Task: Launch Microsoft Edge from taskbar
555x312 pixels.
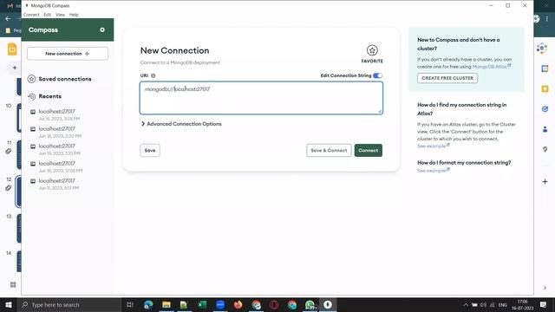Action: (x=148, y=304)
